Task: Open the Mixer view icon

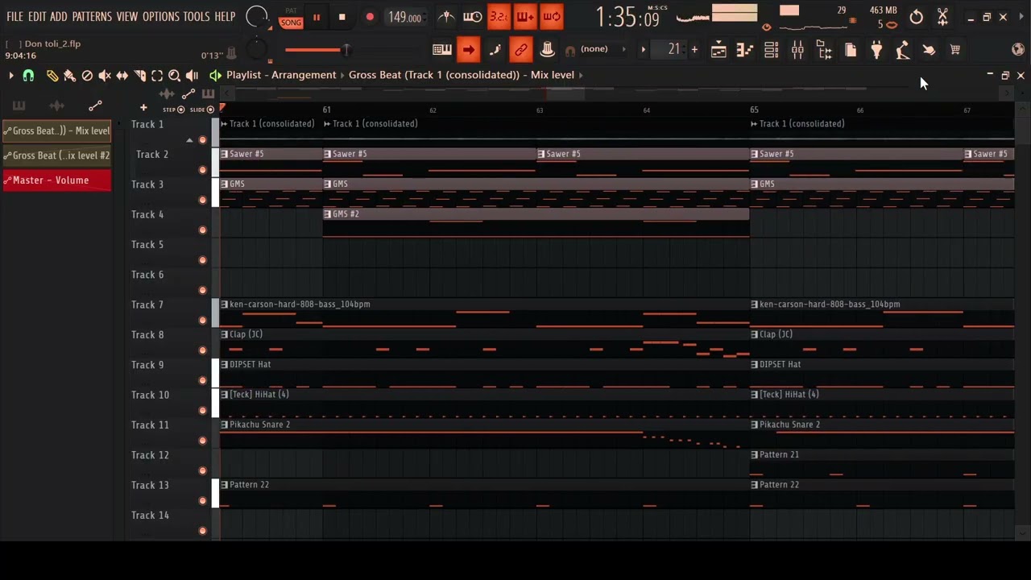Action: 797,50
